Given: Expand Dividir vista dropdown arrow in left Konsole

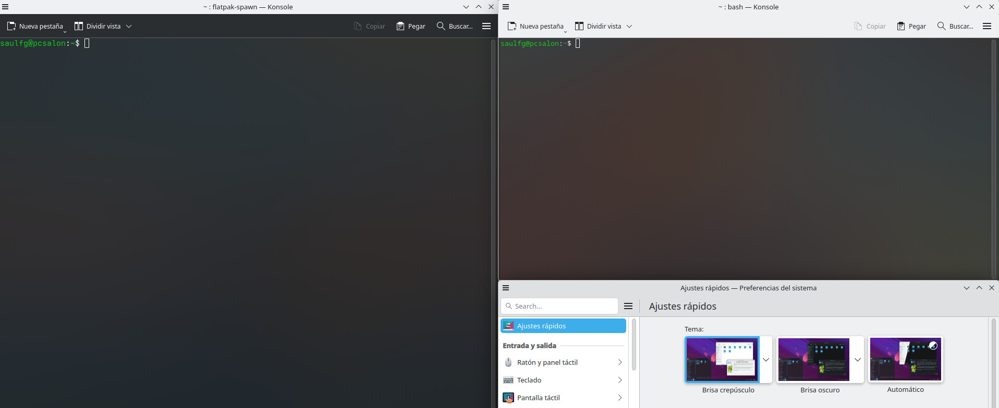Looking at the screenshot, I should [129, 26].
